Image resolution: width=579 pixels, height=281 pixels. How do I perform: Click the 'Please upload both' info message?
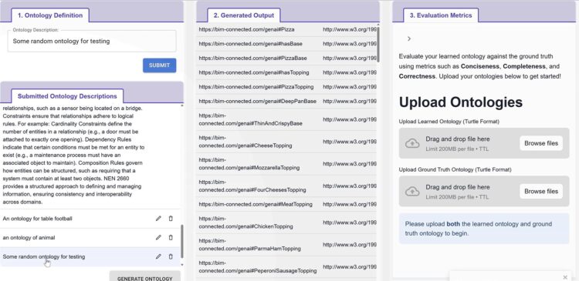[484, 229]
